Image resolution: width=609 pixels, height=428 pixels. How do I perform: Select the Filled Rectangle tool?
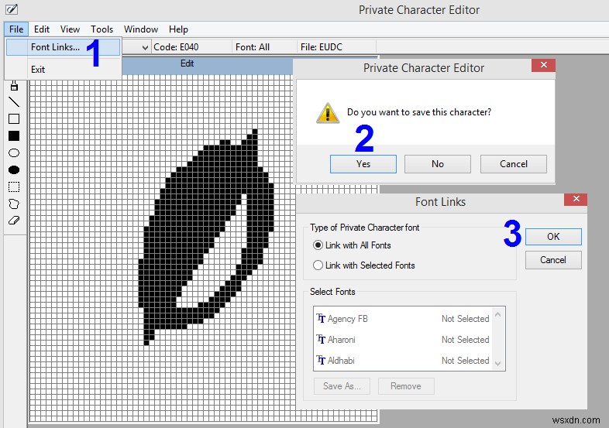click(14, 135)
